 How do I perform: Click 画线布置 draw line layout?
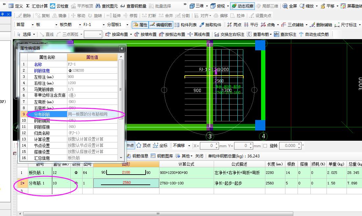(199, 35)
